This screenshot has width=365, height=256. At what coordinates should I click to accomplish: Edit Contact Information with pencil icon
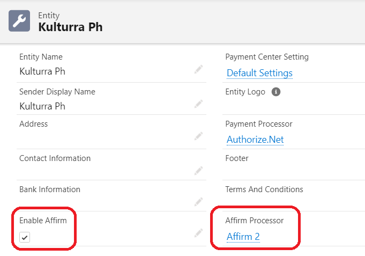(x=199, y=171)
